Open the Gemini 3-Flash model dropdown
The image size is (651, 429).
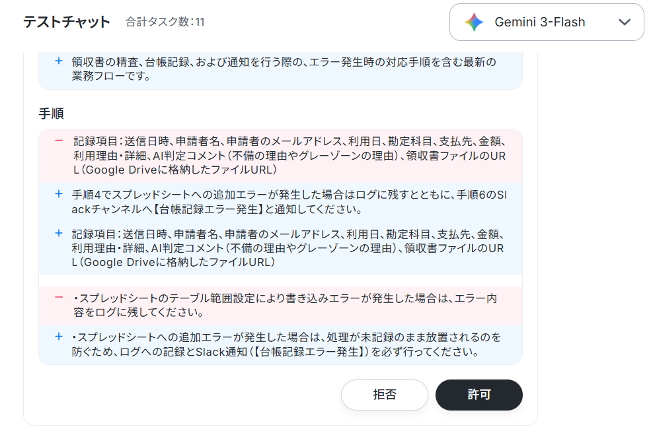click(x=547, y=22)
